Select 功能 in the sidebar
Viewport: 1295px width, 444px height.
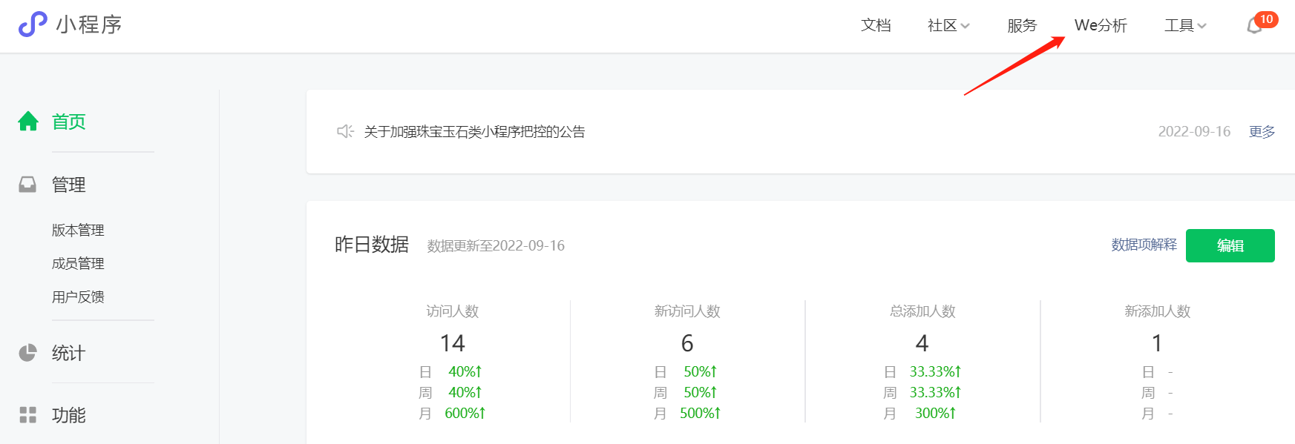pos(69,416)
